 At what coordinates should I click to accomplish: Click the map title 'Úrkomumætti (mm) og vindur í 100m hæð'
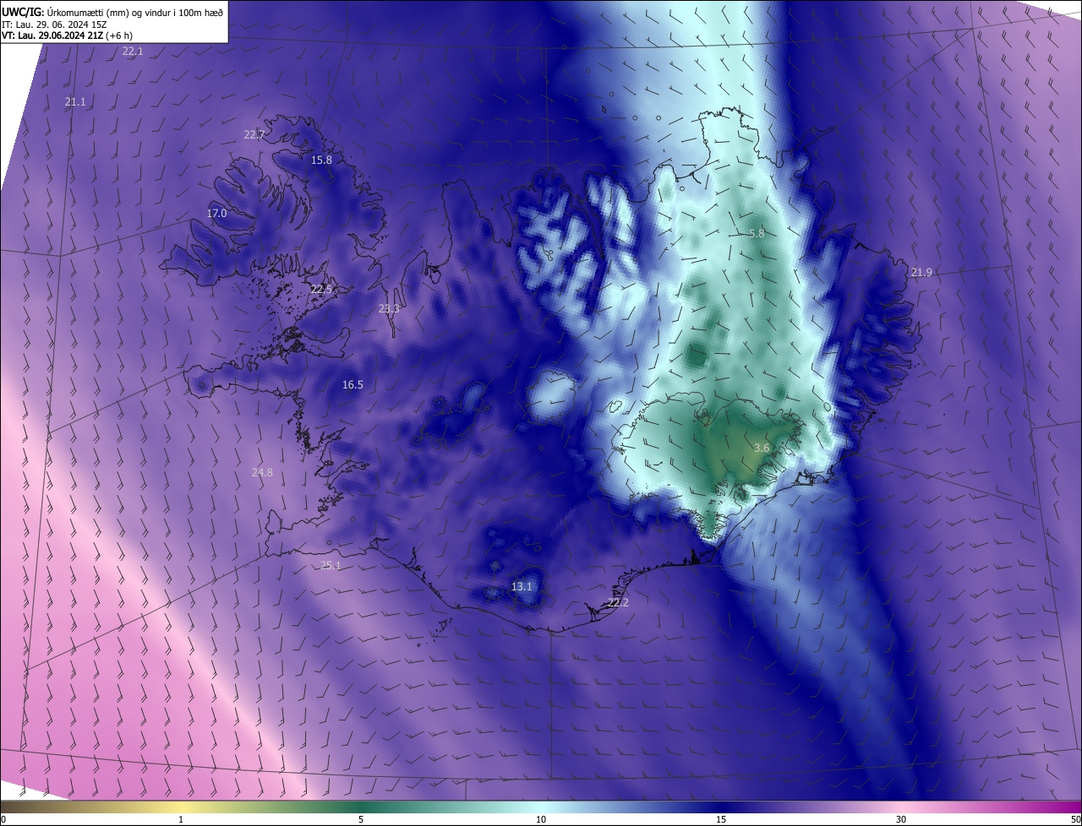[135, 11]
